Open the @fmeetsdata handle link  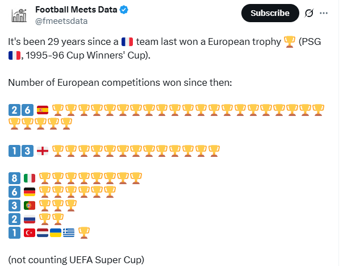(61, 21)
